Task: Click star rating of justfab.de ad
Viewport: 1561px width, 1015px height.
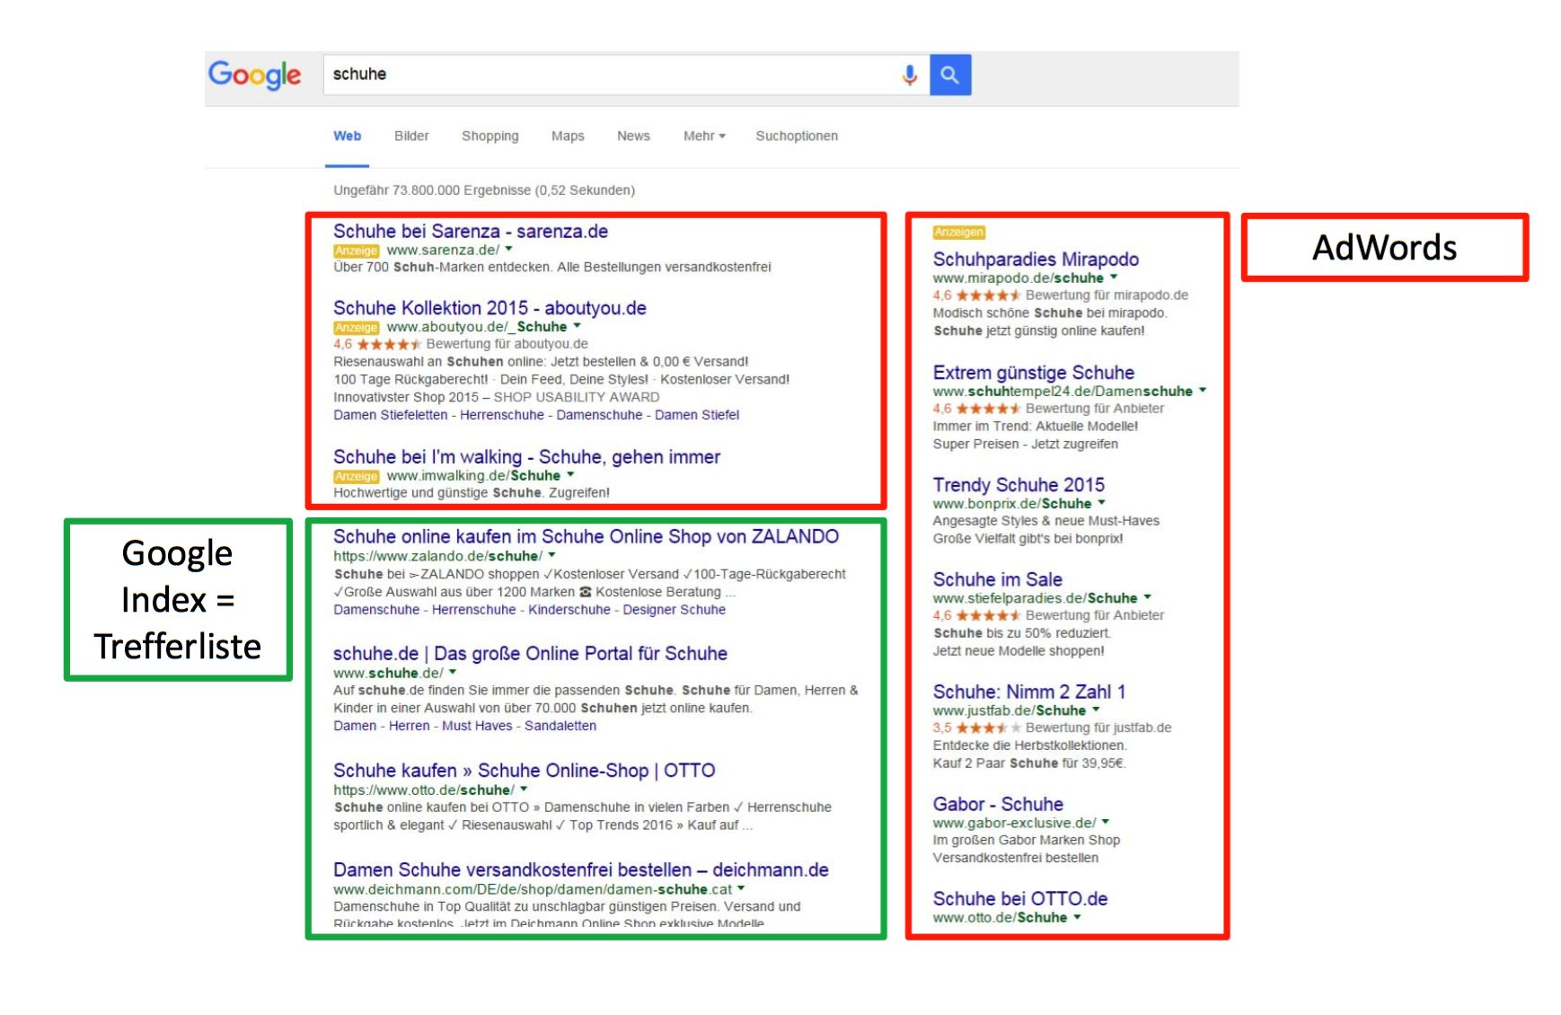Action: [x=988, y=728]
